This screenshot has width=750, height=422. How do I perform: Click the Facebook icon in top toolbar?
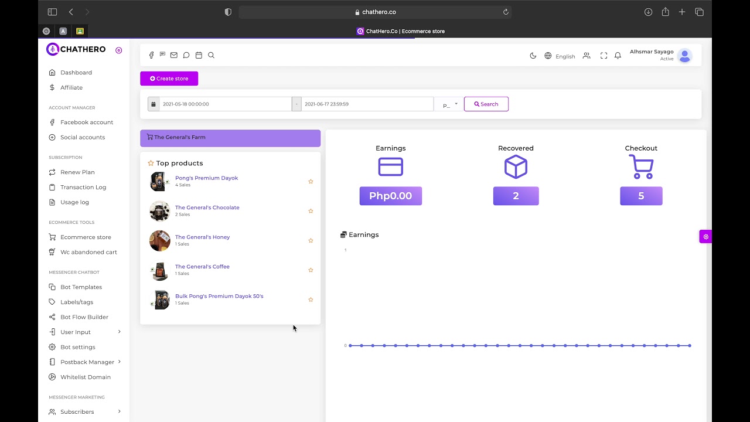tap(151, 55)
